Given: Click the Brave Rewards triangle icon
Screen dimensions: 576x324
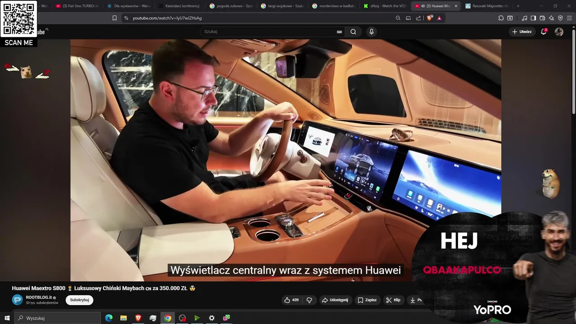Looking at the screenshot, I should [x=439, y=18].
